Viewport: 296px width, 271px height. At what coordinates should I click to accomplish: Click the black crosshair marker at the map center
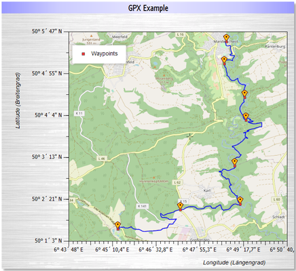(x=189, y=136)
